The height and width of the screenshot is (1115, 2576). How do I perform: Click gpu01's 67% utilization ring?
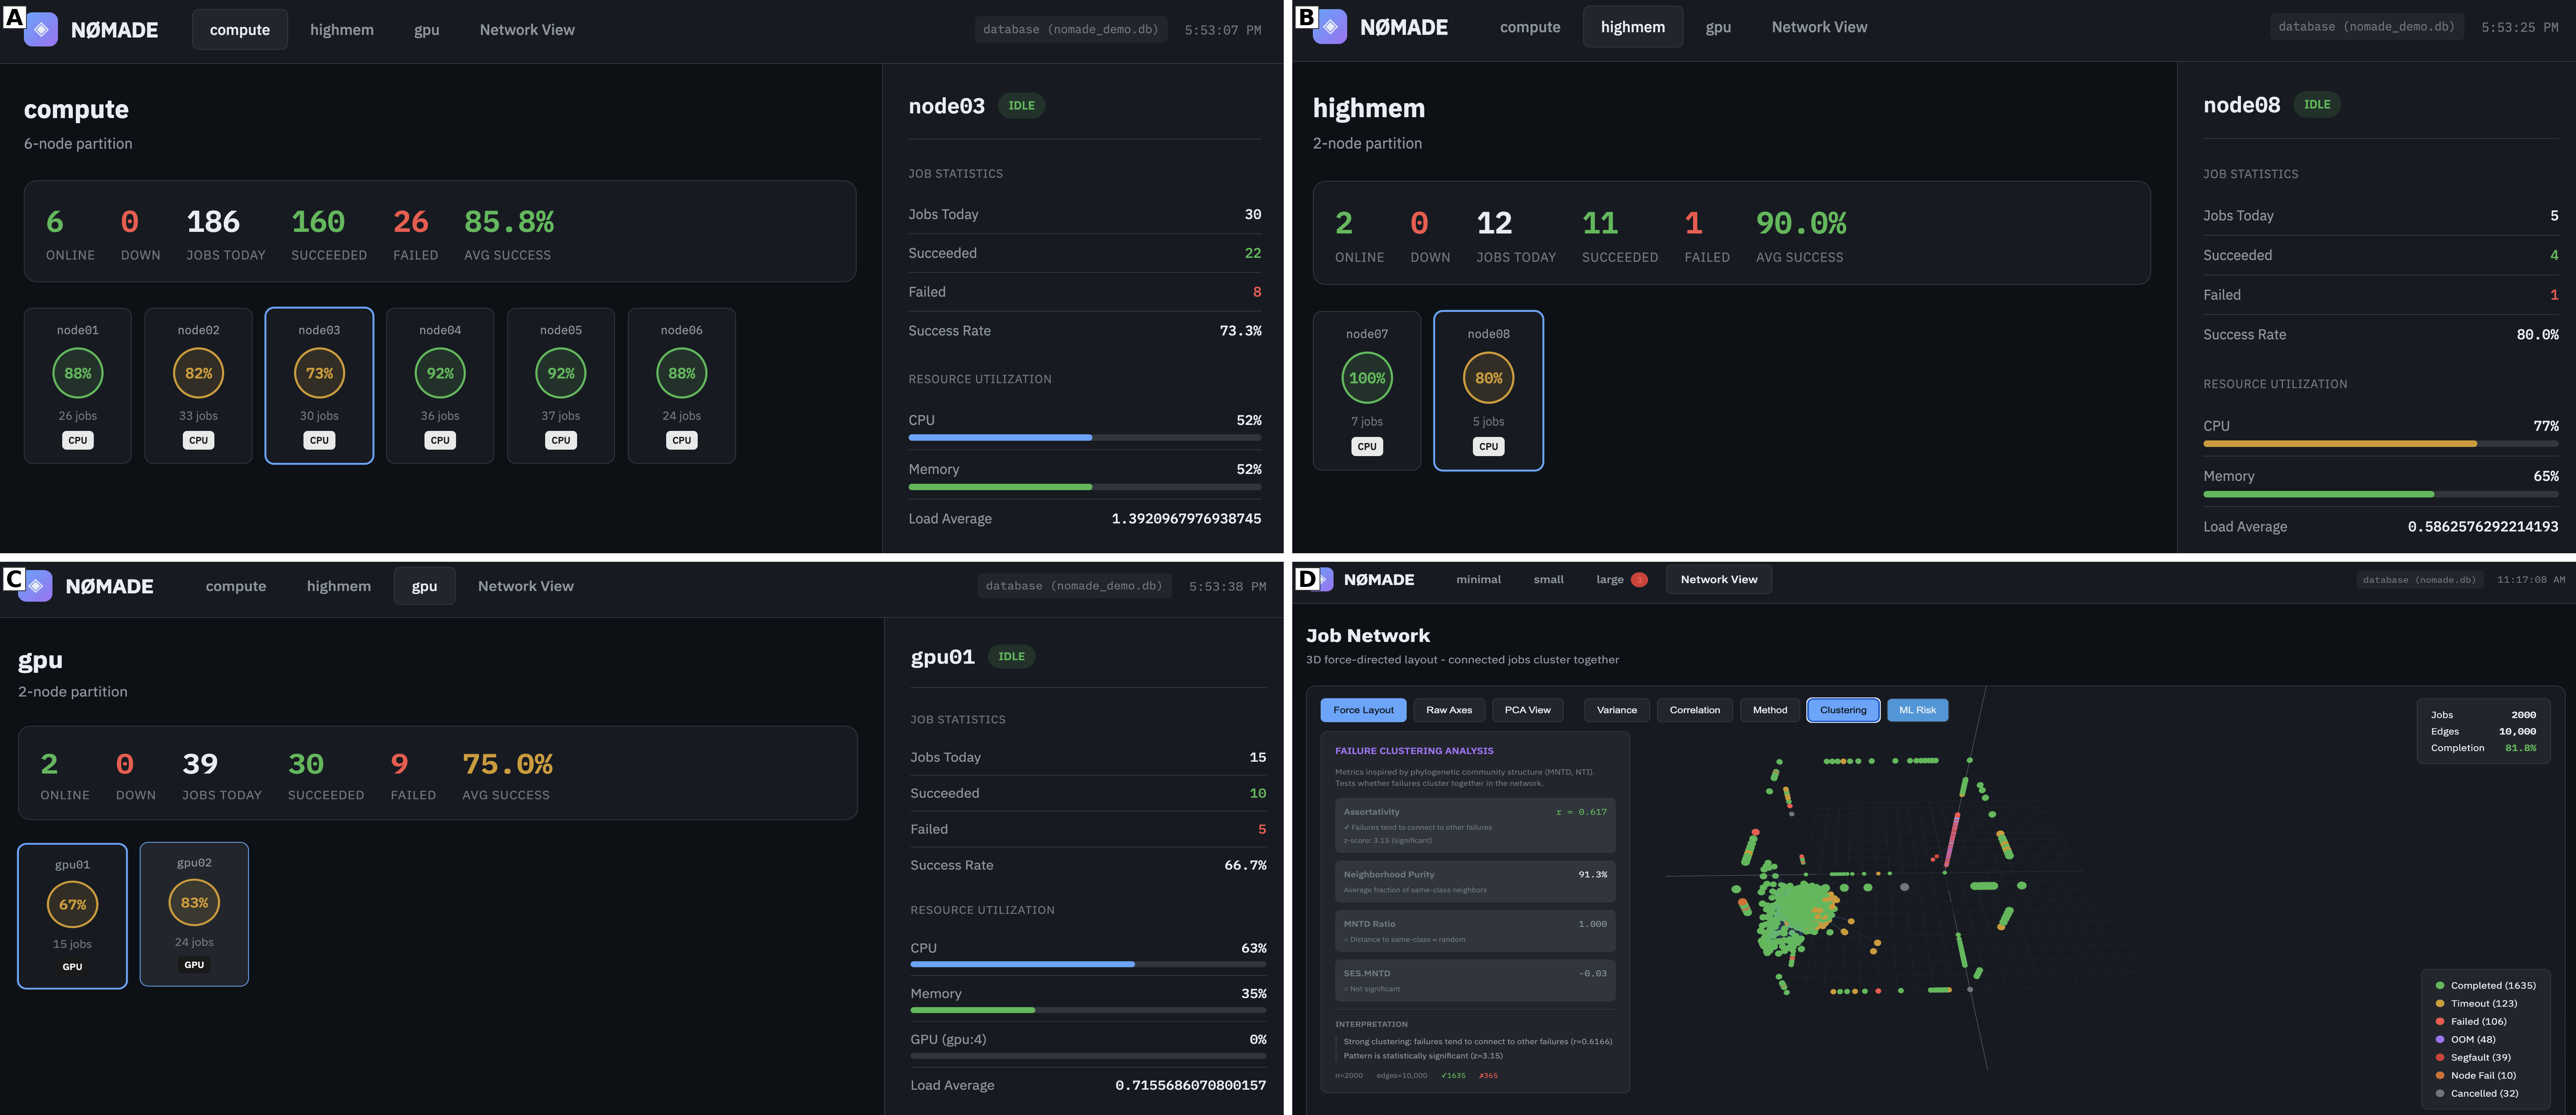pyautogui.click(x=72, y=903)
